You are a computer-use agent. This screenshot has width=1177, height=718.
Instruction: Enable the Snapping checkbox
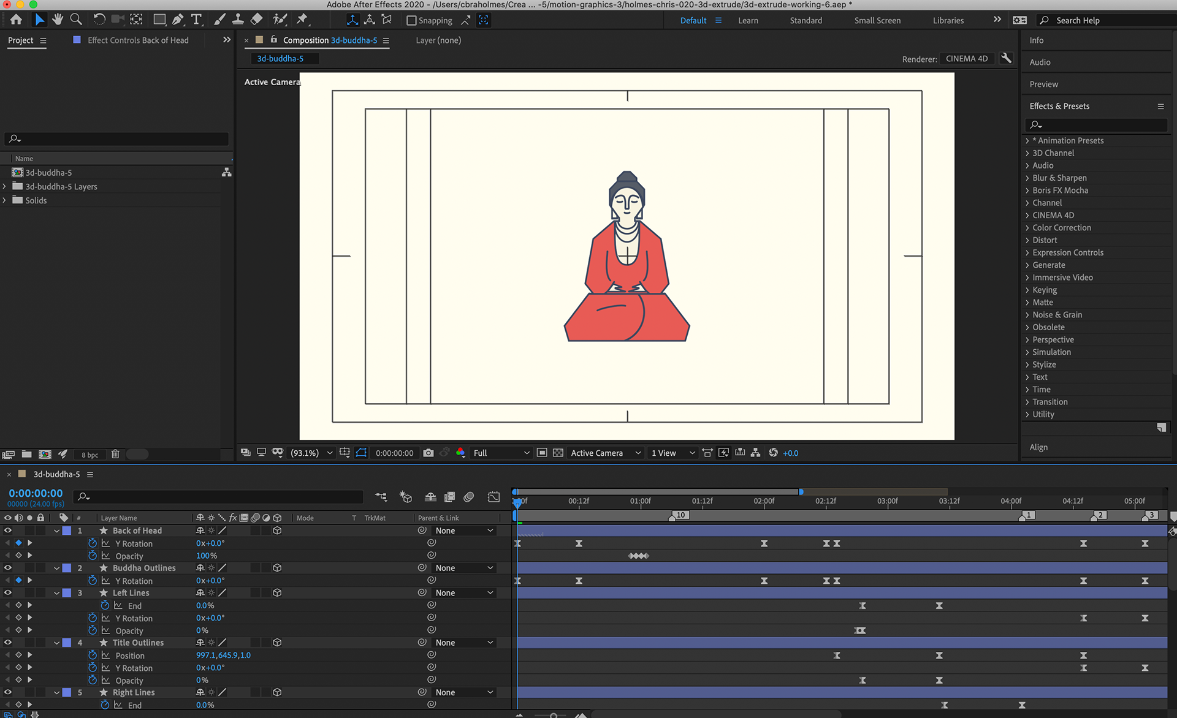coord(411,20)
